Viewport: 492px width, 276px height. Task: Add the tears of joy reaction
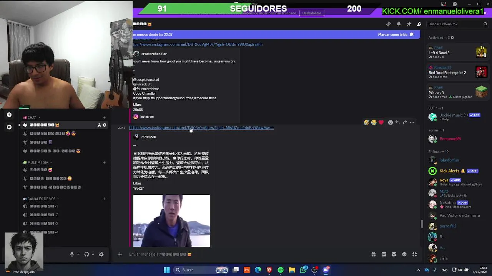pos(374,122)
